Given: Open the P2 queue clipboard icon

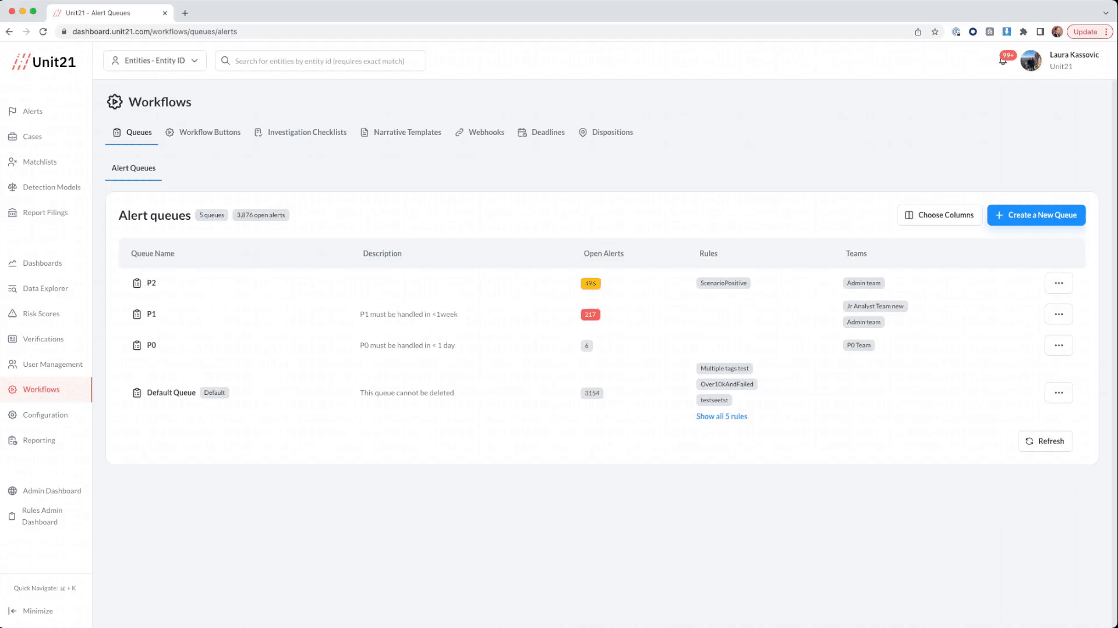Looking at the screenshot, I should (137, 283).
